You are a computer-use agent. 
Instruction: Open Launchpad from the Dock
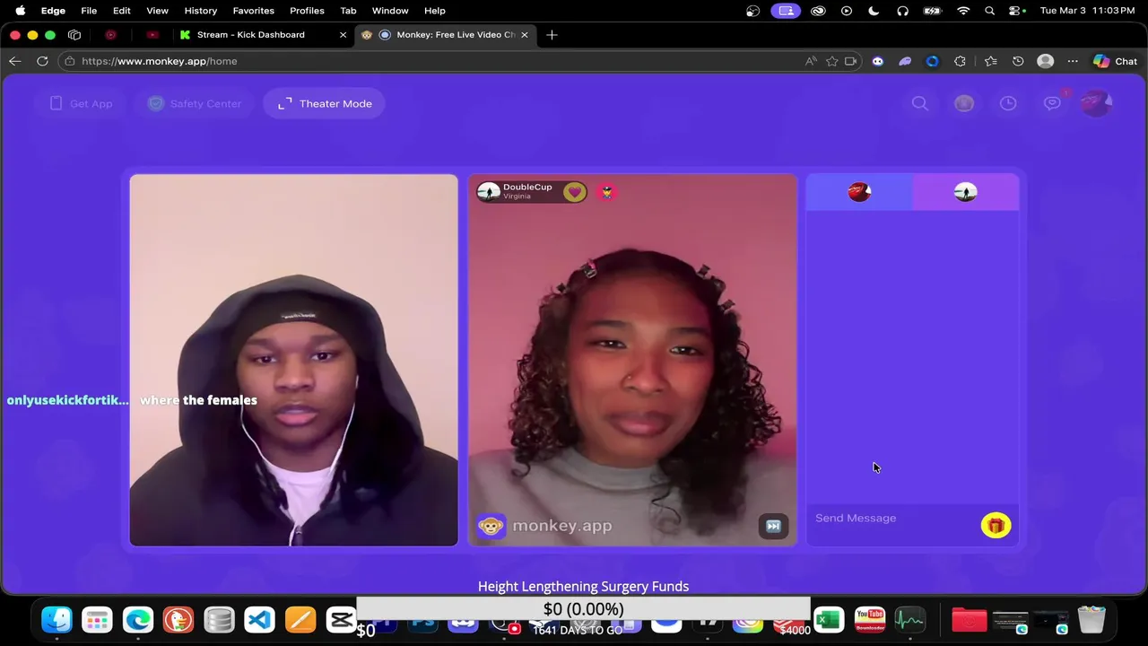[x=97, y=620]
